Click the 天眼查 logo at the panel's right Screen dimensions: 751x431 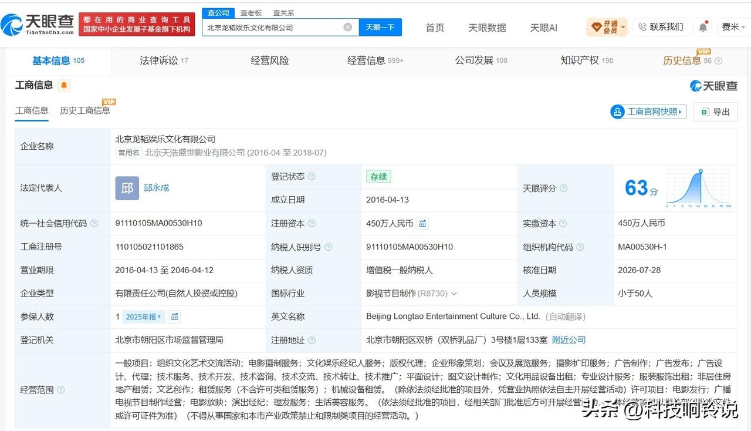[x=713, y=86]
